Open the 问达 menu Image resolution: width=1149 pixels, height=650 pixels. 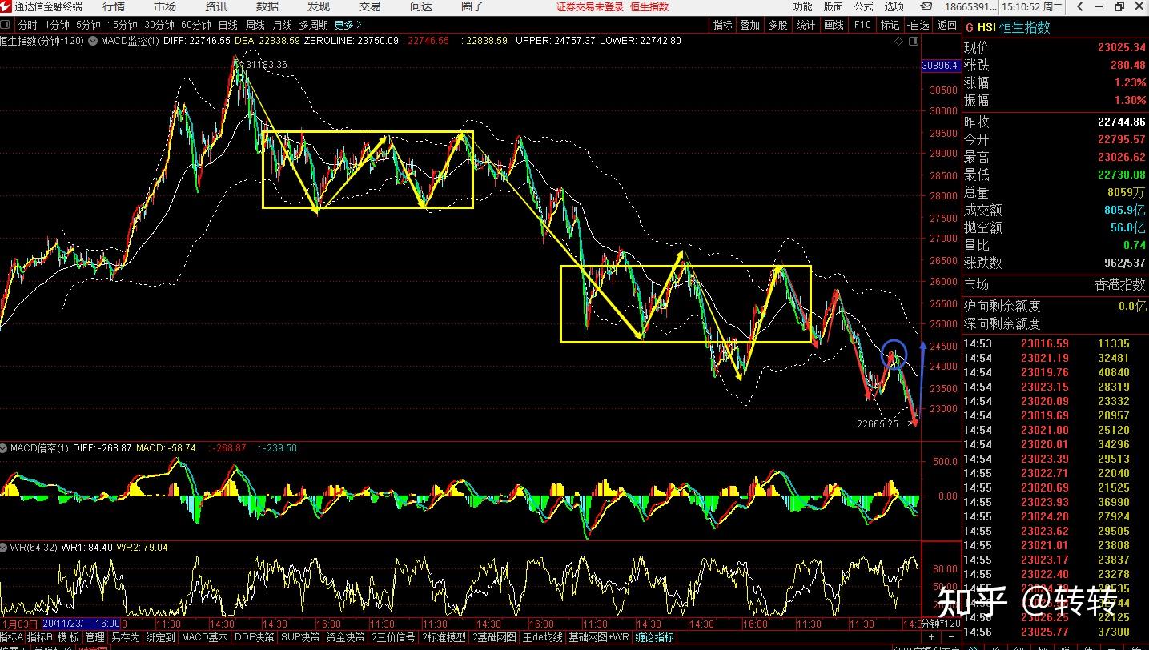point(421,6)
